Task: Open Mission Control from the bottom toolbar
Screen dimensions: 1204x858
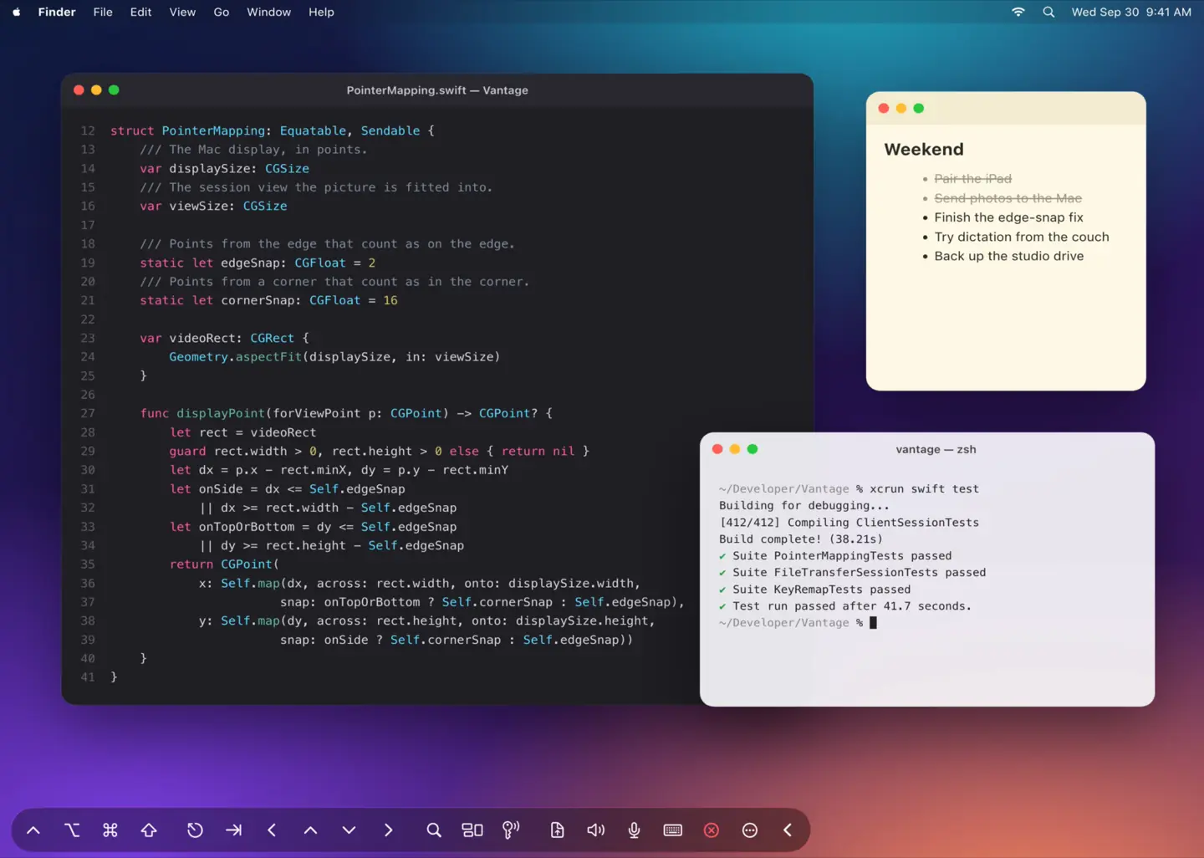Action: click(x=472, y=830)
